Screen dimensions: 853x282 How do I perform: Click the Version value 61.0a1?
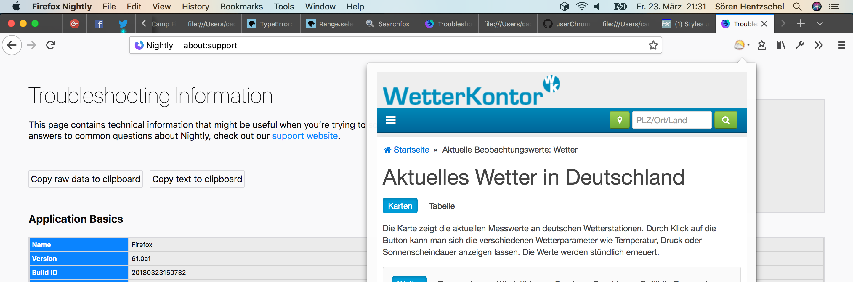coord(141,259)
